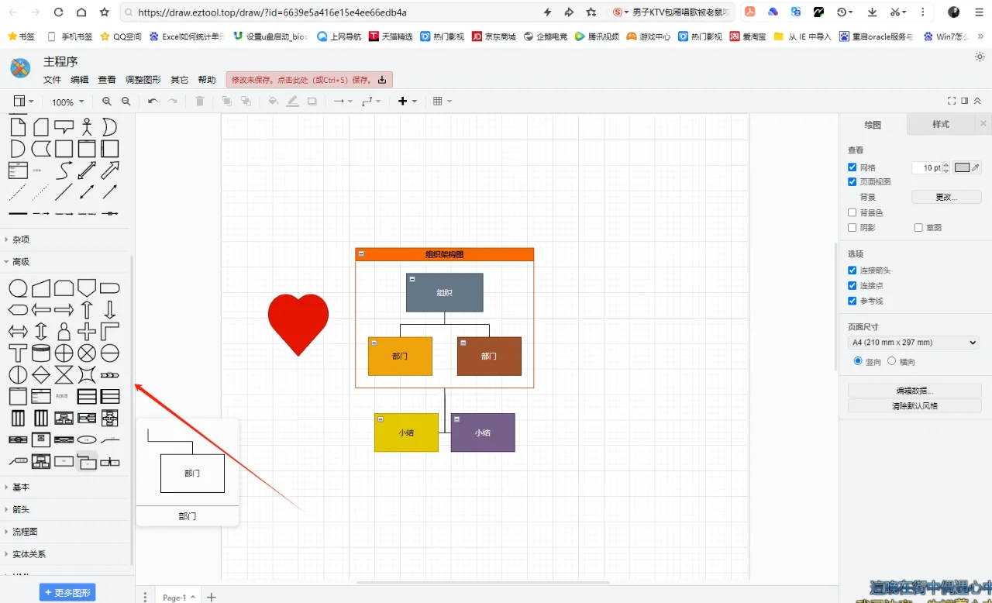Select the down arrow shape

(x=110, y=310)
